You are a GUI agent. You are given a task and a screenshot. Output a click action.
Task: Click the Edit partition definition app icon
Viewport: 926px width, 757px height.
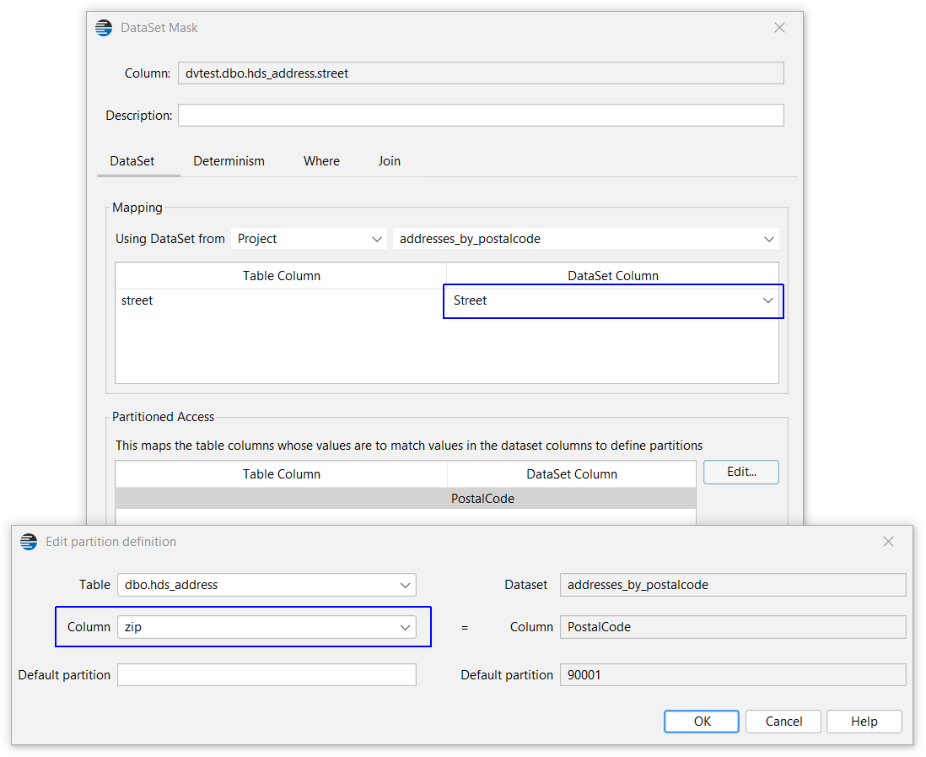tap(29, 541)
